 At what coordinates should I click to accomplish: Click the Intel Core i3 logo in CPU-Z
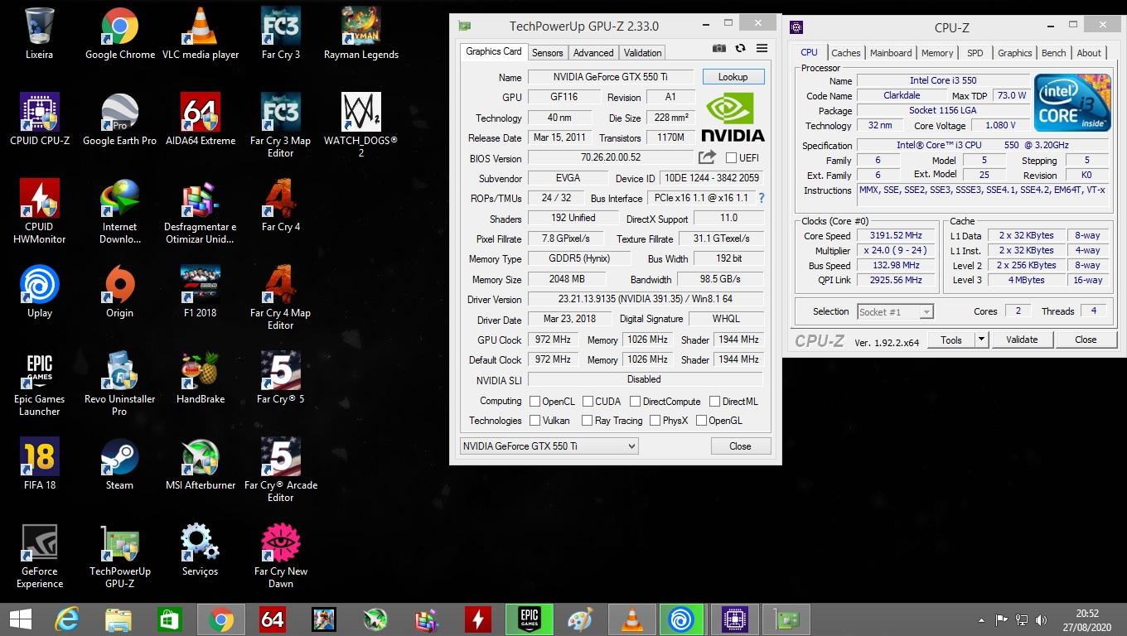pyautogui.click(x=1072, y=102)
